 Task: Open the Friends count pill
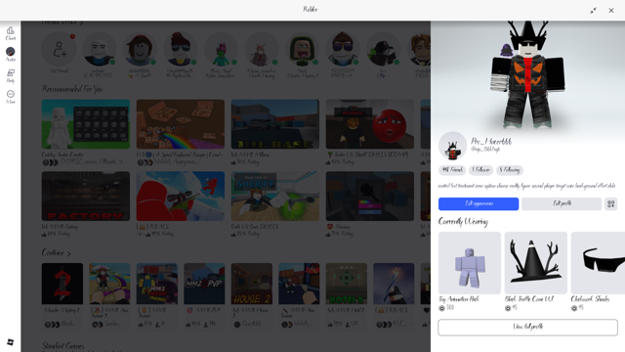point(452,170)
